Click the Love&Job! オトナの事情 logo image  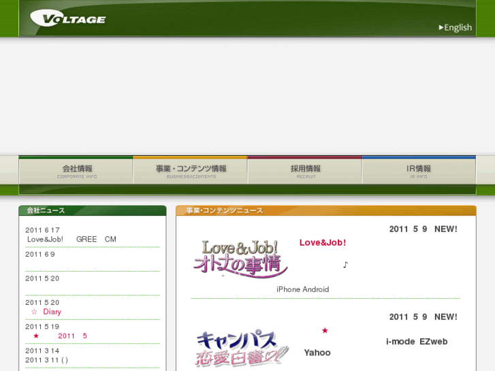click(240, 259)
